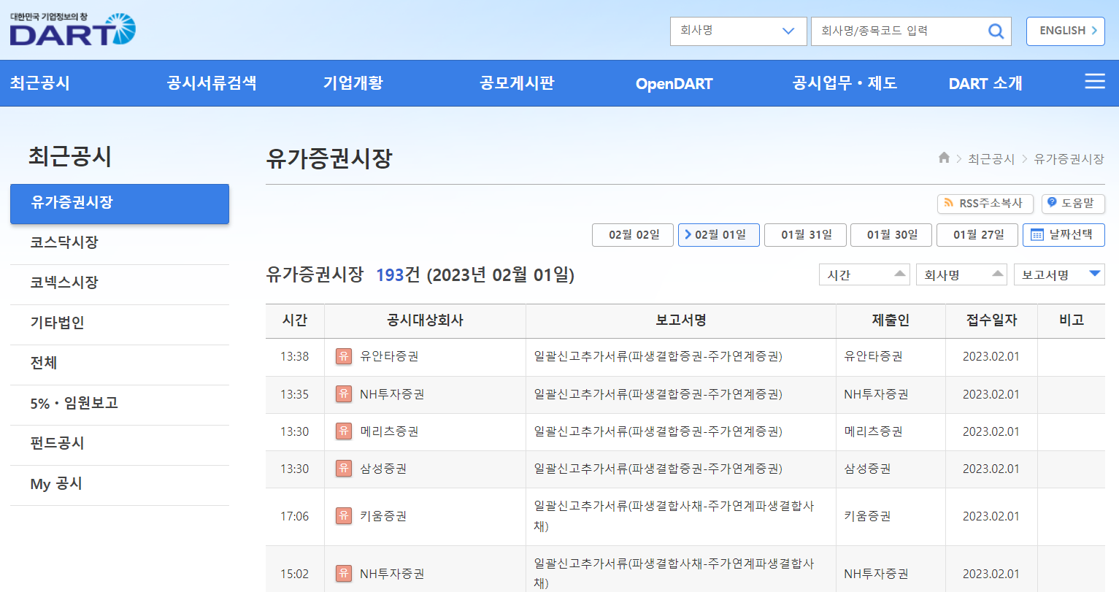The width and height of the screenshot is (1119, 592).
Task: Select the 01월 27일 date button
Action: tap(977, 235)
